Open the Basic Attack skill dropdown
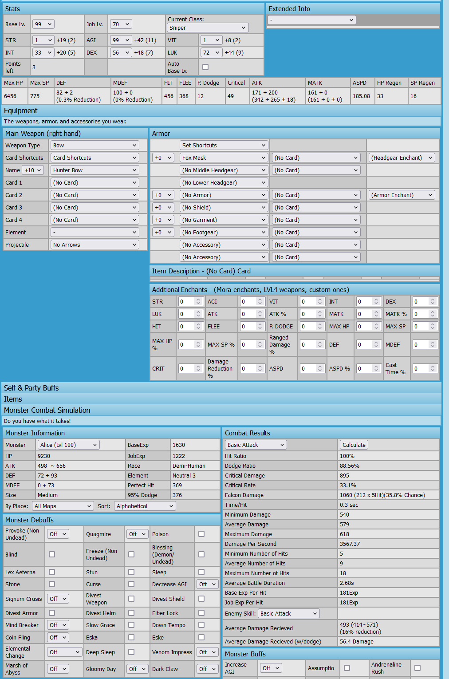 (x=256, y=445)
